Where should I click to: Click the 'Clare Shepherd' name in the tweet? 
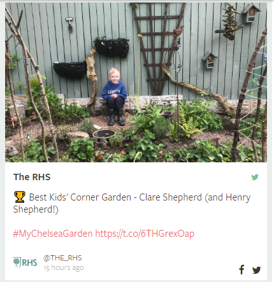(170, 197)
